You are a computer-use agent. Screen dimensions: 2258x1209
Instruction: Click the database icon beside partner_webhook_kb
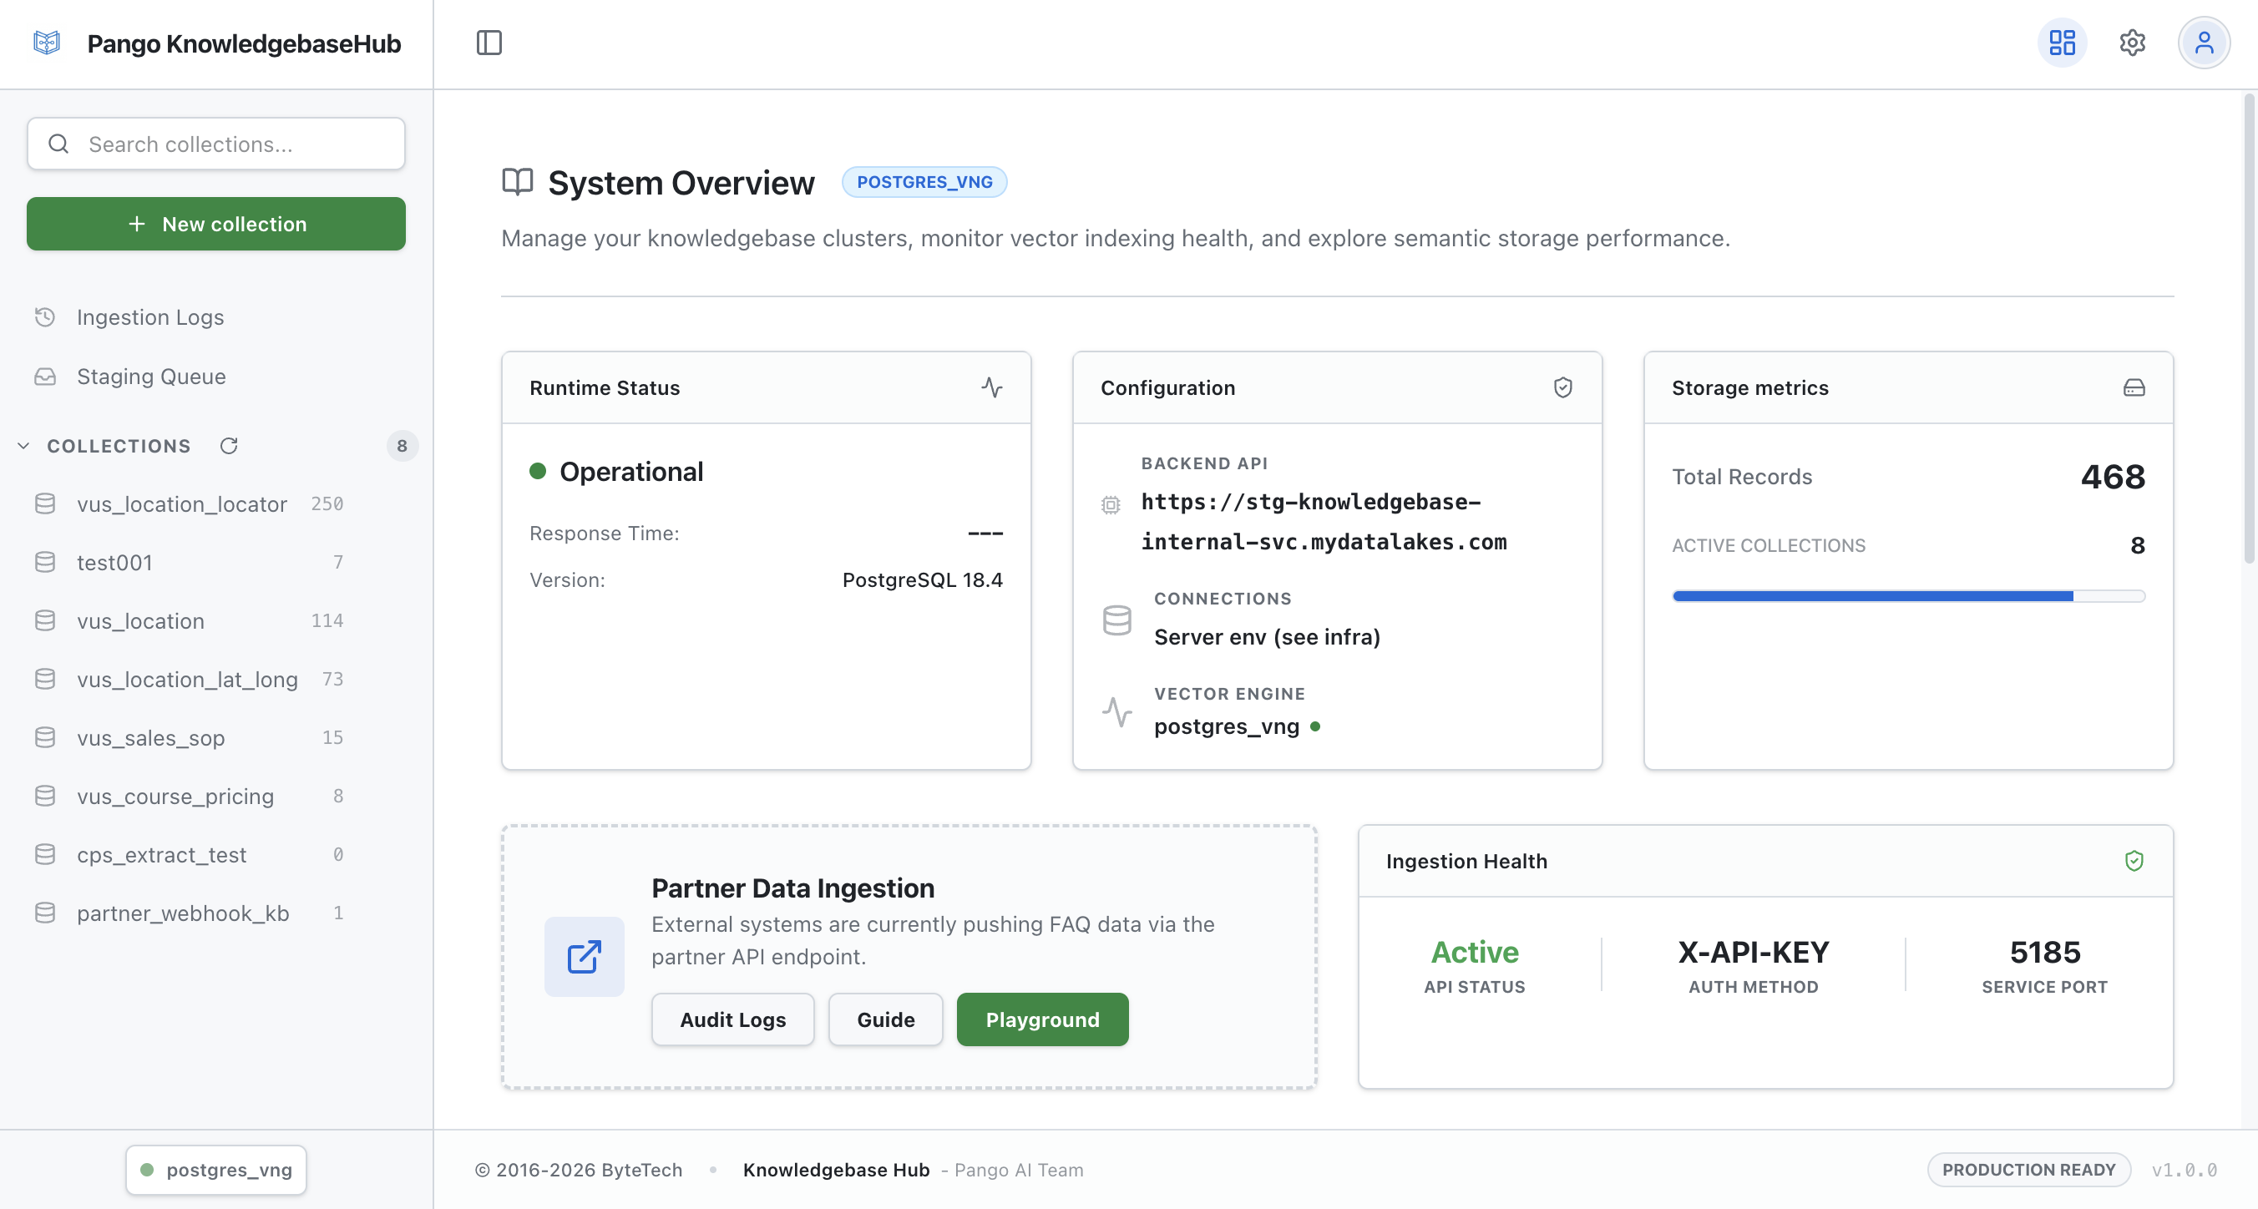point(45,913)
